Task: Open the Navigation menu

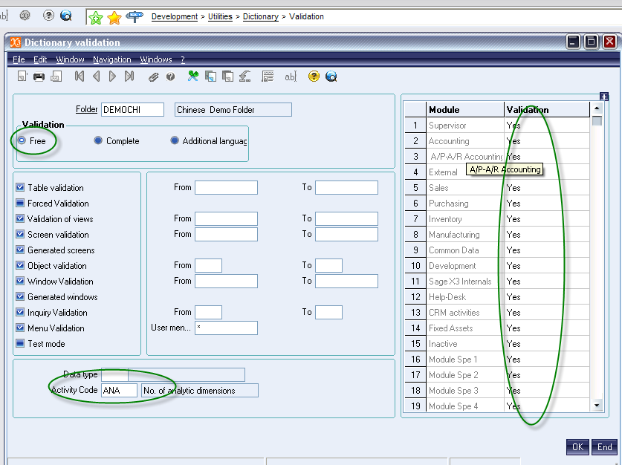Action: (111, 59)
